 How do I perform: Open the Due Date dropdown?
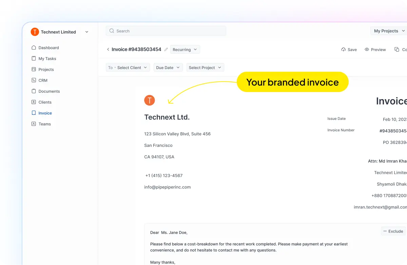[x=168, y=67]
